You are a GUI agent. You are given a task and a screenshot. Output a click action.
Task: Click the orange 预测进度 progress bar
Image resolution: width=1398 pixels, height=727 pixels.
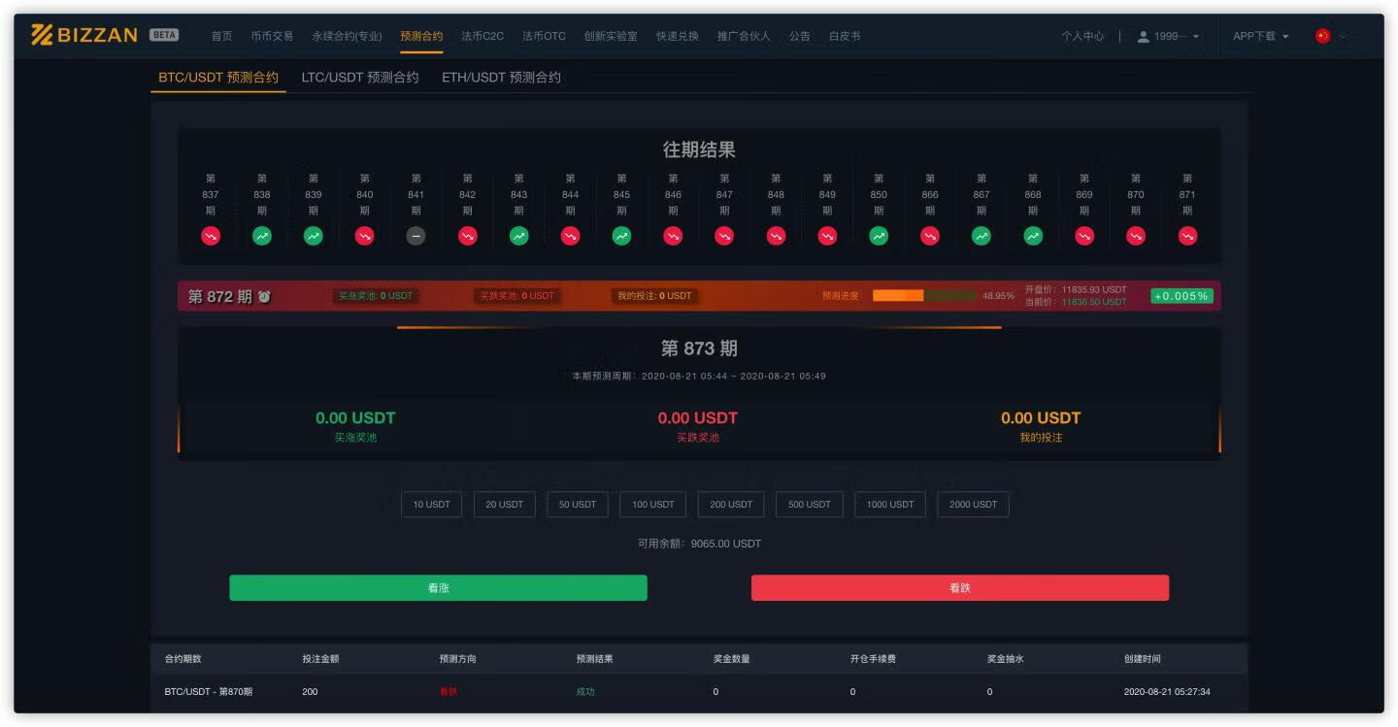tap(923, 296)
